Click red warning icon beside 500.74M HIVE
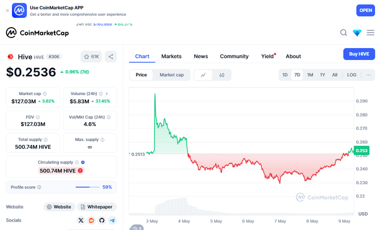 coord(80,171)
